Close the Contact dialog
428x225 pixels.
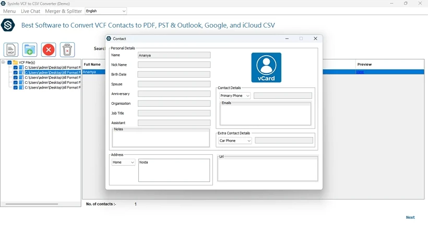tap(315, 39)
